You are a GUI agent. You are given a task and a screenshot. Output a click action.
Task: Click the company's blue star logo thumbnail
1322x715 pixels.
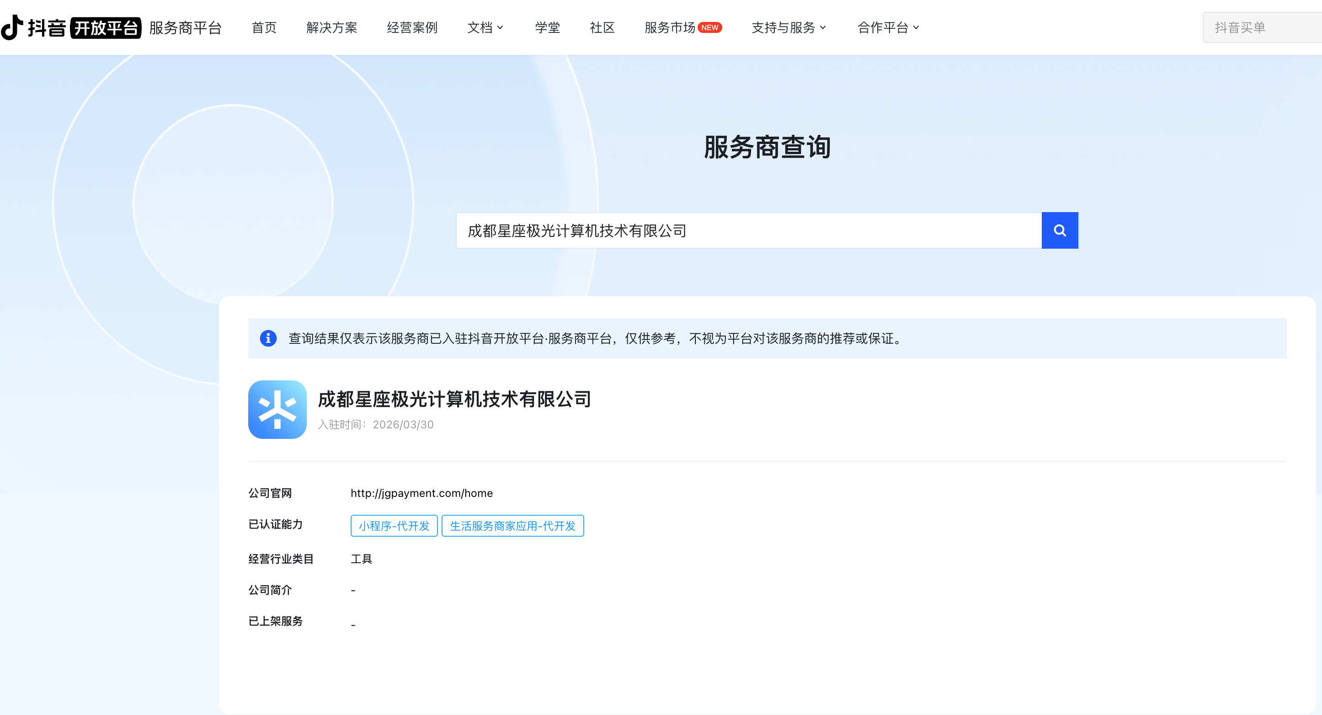click(x=277, y=409)
